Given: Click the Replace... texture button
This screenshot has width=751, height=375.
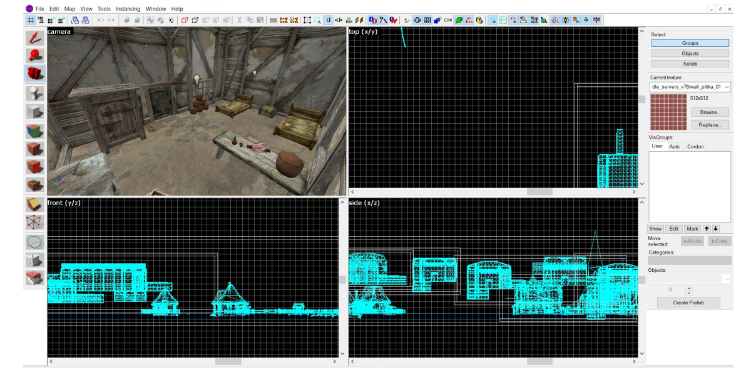Looking at the screenshot, I should (x=709, y=125).
